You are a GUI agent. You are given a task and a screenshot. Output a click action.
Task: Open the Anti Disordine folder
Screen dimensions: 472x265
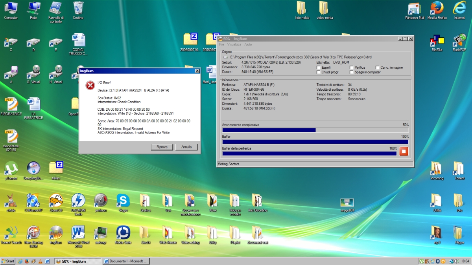pos(258,203)
